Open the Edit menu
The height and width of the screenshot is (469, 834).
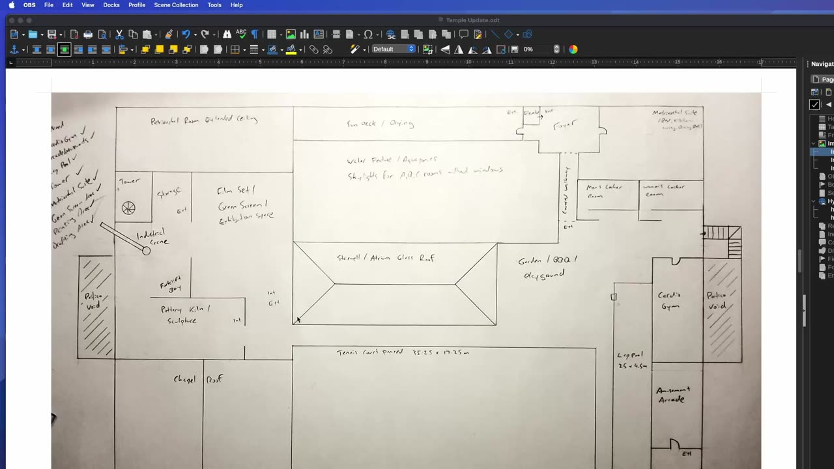click(x=68, y=5)
